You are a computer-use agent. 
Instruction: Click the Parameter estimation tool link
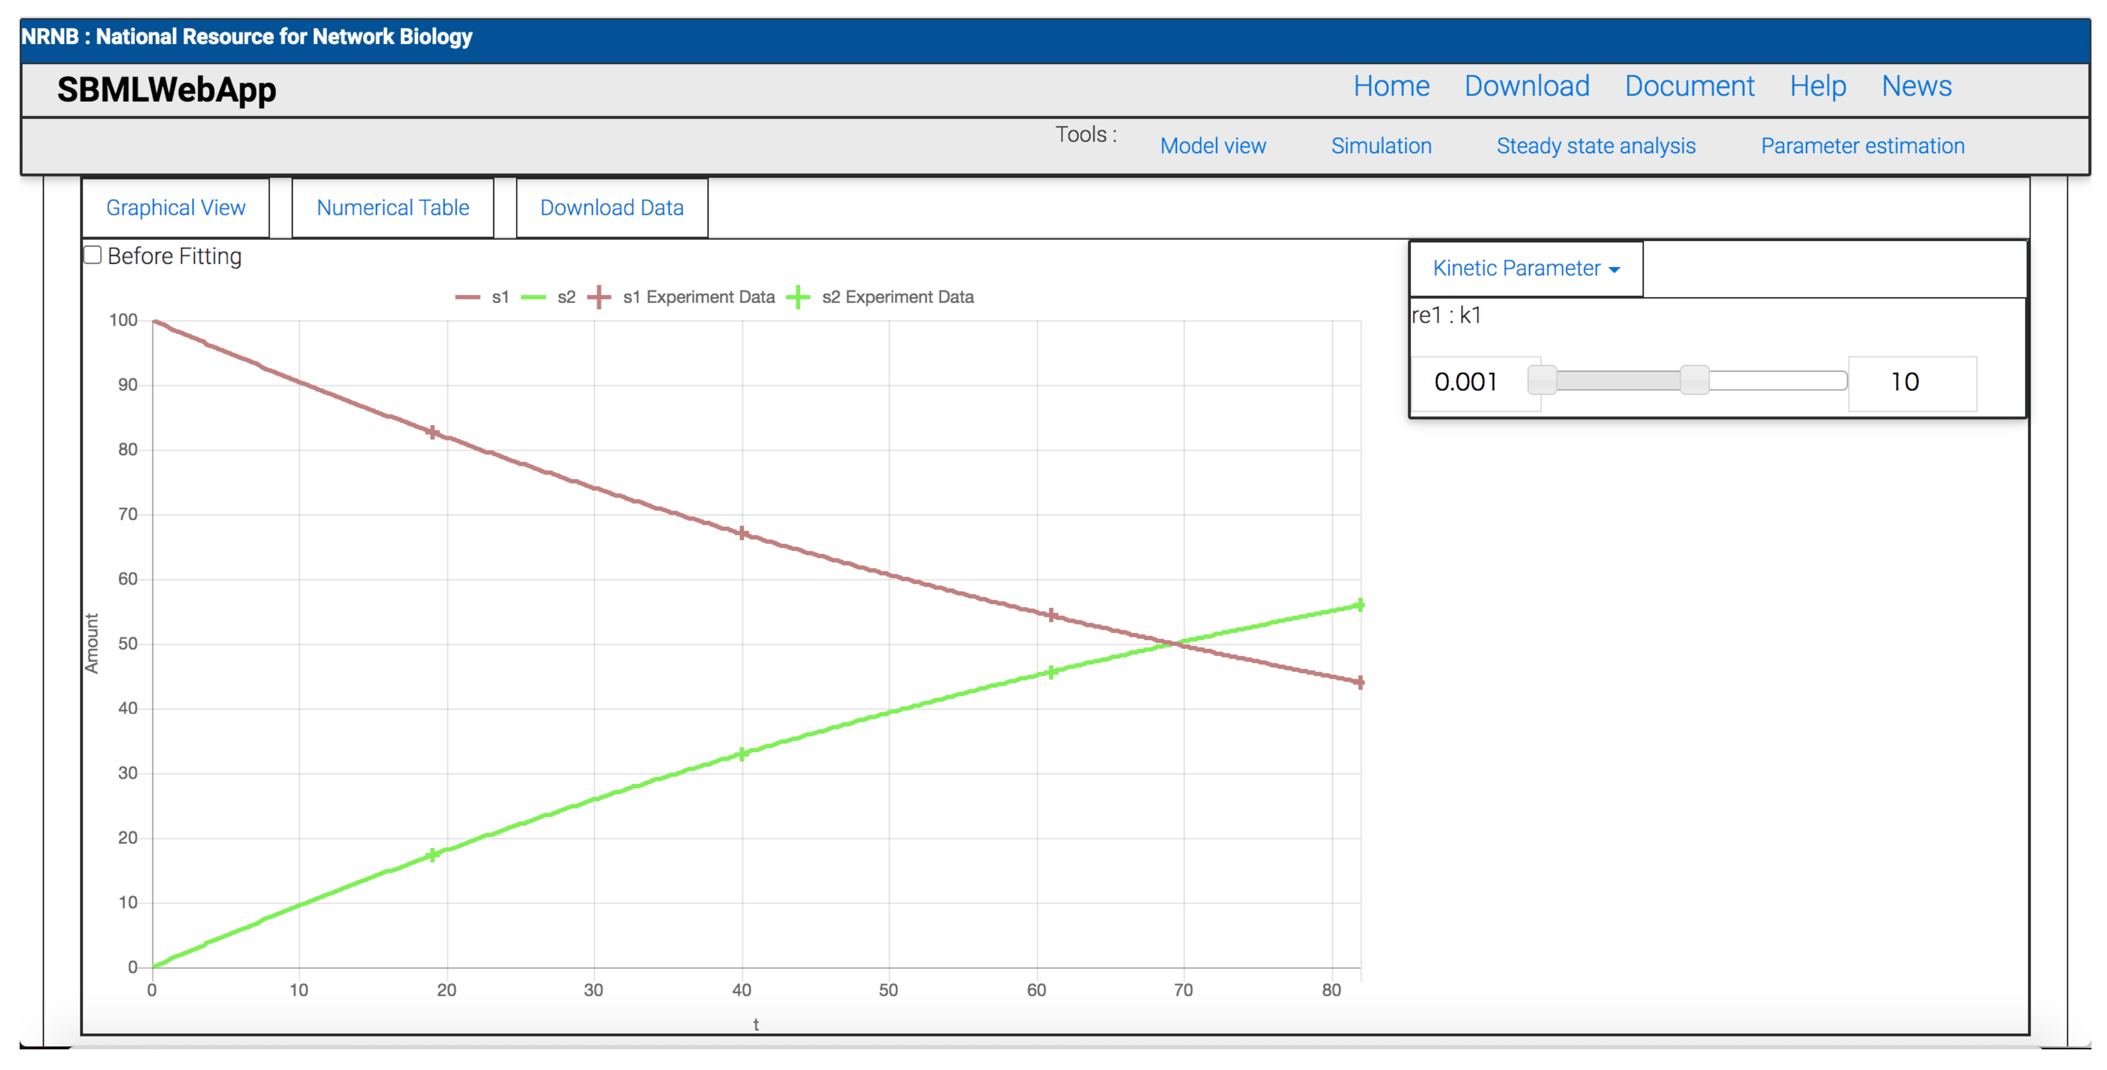[1862, 146]
